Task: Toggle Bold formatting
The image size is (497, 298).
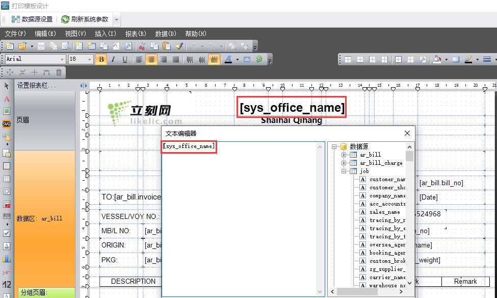Action: pos(101,59)
